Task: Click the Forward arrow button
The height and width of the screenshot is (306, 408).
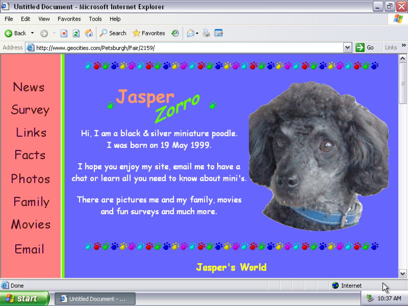Action: tap(44, 33)
